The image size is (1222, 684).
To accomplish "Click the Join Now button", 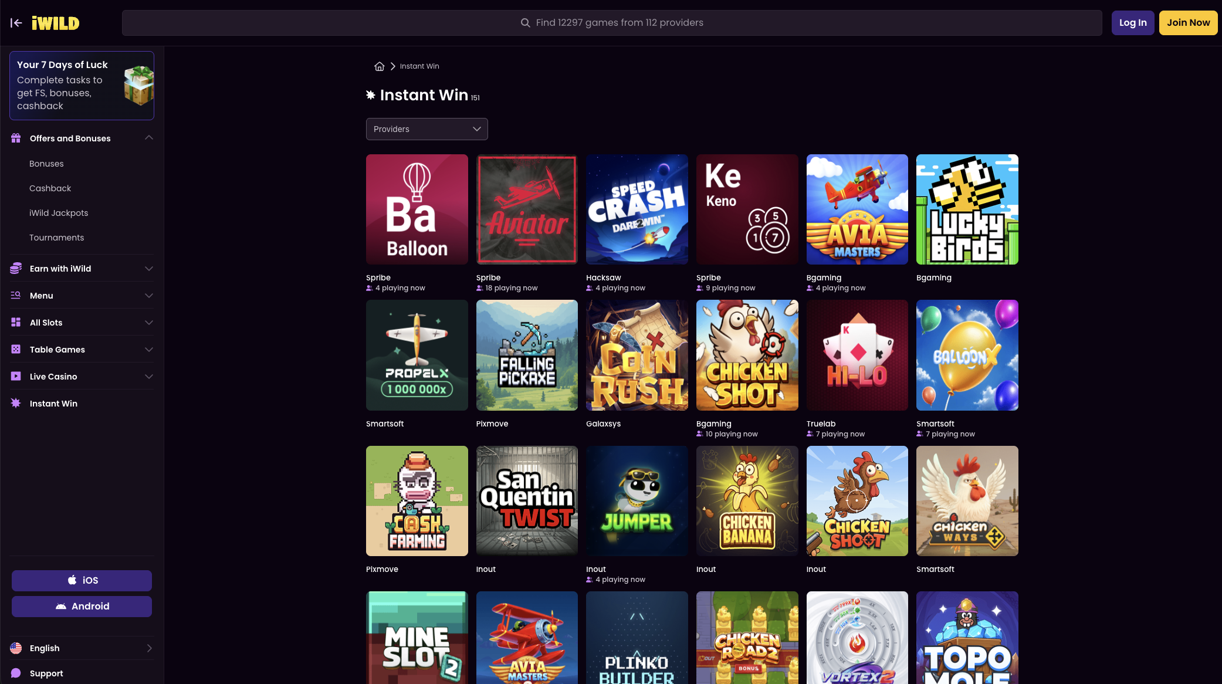I will pyautogui.click(x=1188, y=23).
